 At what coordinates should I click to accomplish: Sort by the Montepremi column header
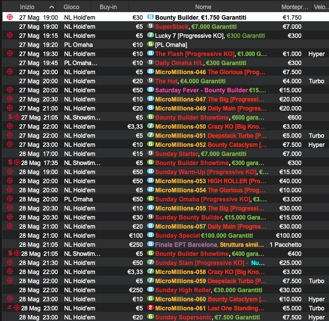295,7
